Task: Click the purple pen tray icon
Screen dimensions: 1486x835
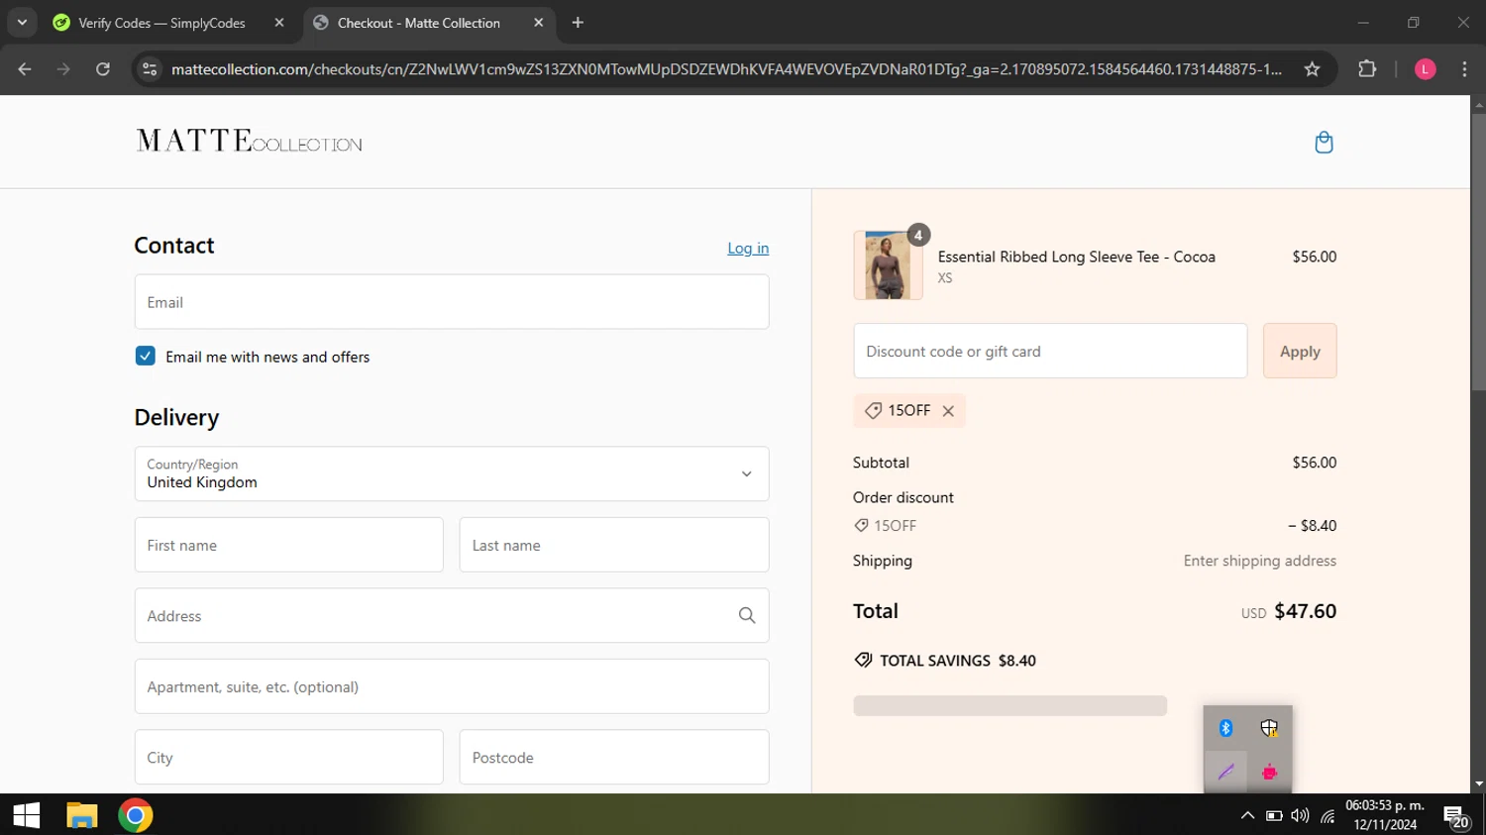Action: pyautogui.click(x=1225, y=772)
